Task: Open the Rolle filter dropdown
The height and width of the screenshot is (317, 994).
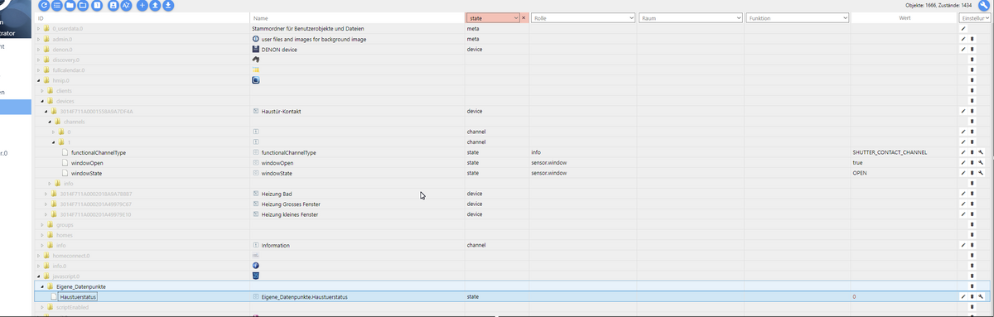Action: [x=582, y=17]
